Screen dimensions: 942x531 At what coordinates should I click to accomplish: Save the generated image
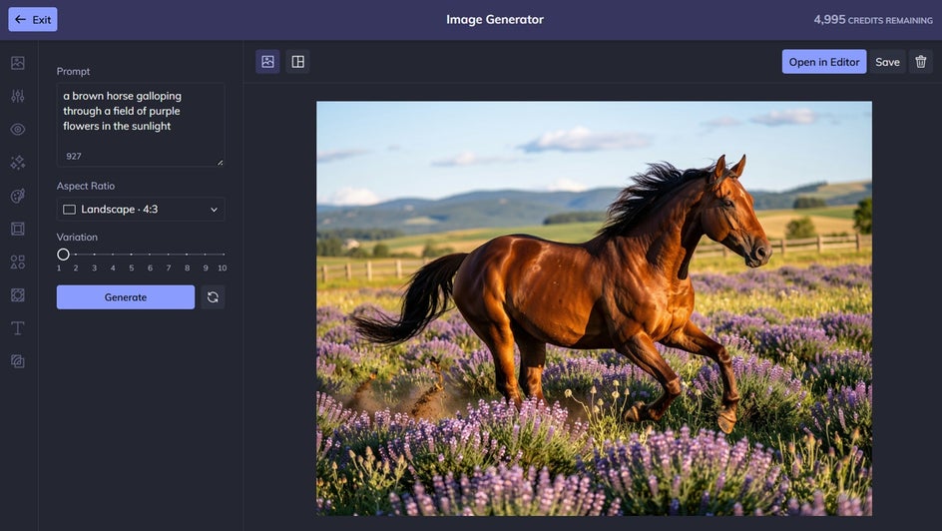pos(887,61)
